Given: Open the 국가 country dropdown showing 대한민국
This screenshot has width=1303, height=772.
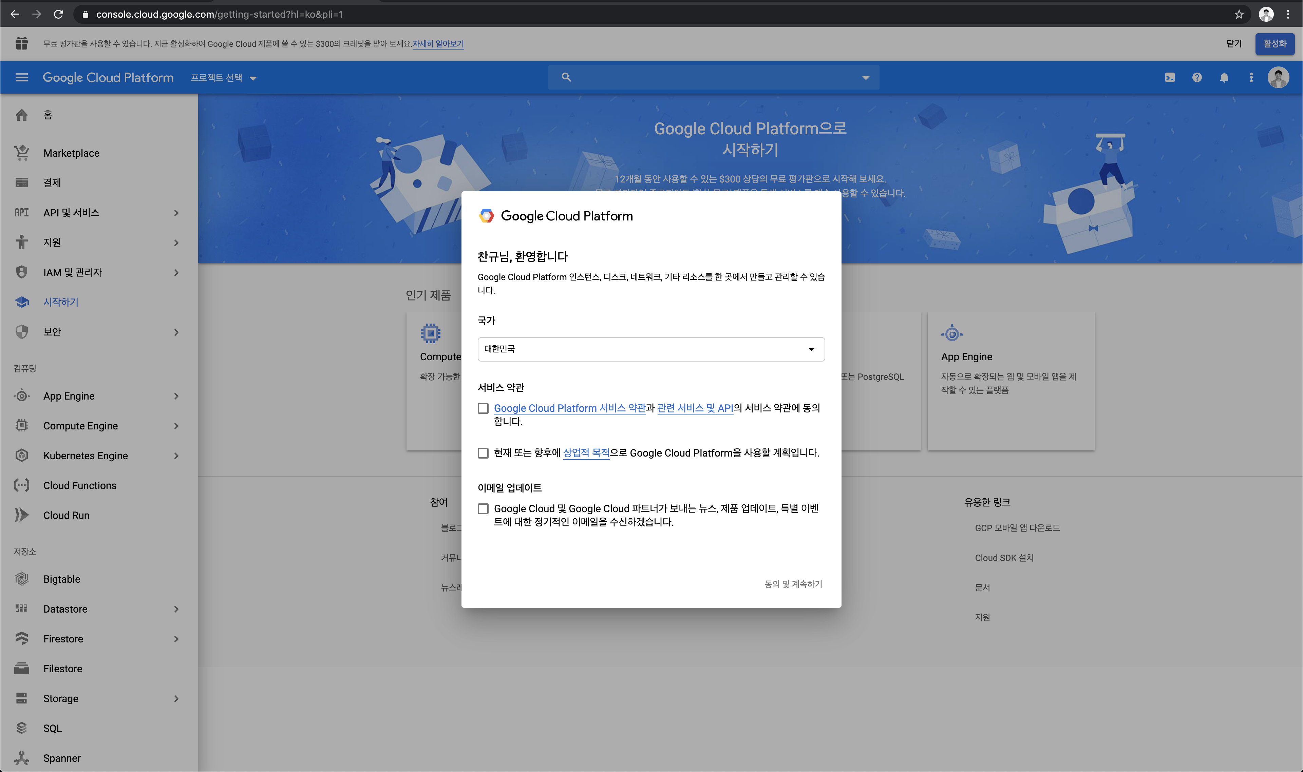Looking at the screenshot, I should [x=650, y=349].
